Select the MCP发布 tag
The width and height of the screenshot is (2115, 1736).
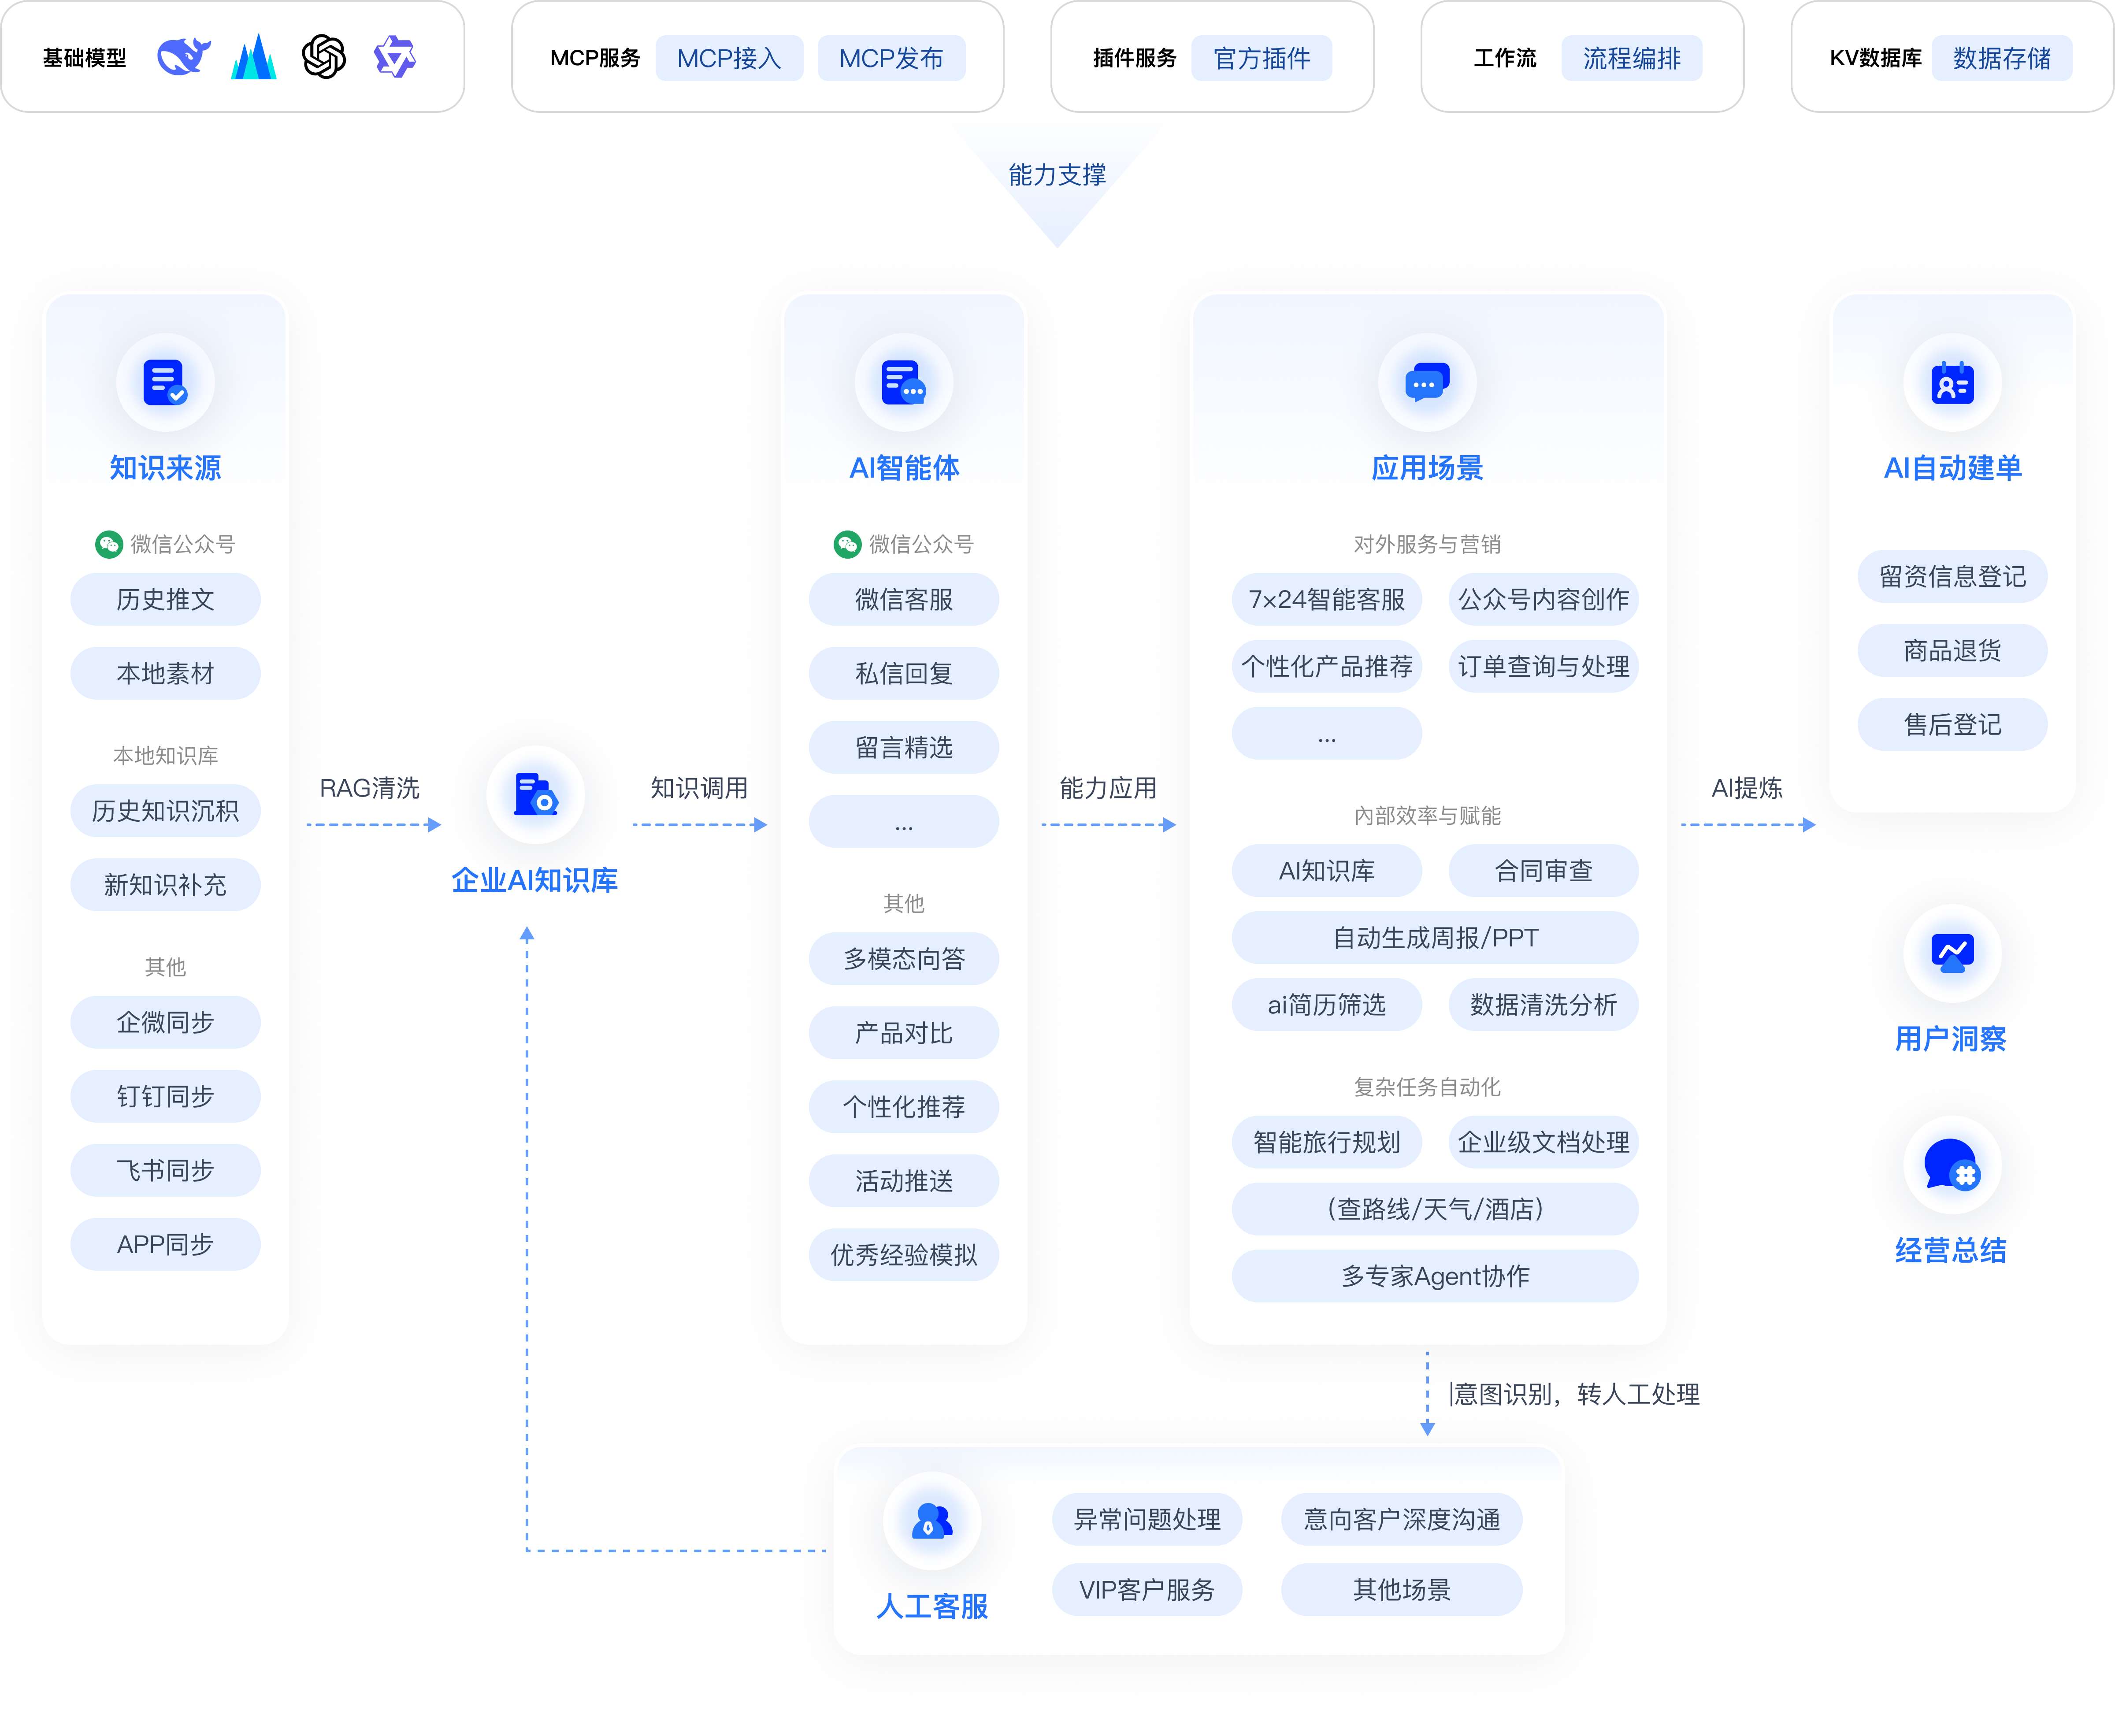click(x=891, y=58)
